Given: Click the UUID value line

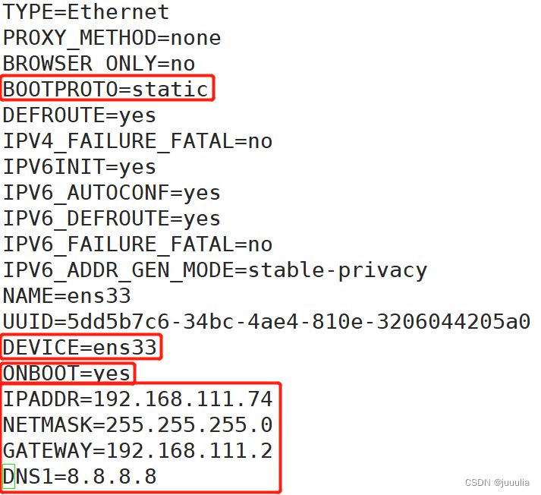Looking at the screenshot, I should click(266, 322).
